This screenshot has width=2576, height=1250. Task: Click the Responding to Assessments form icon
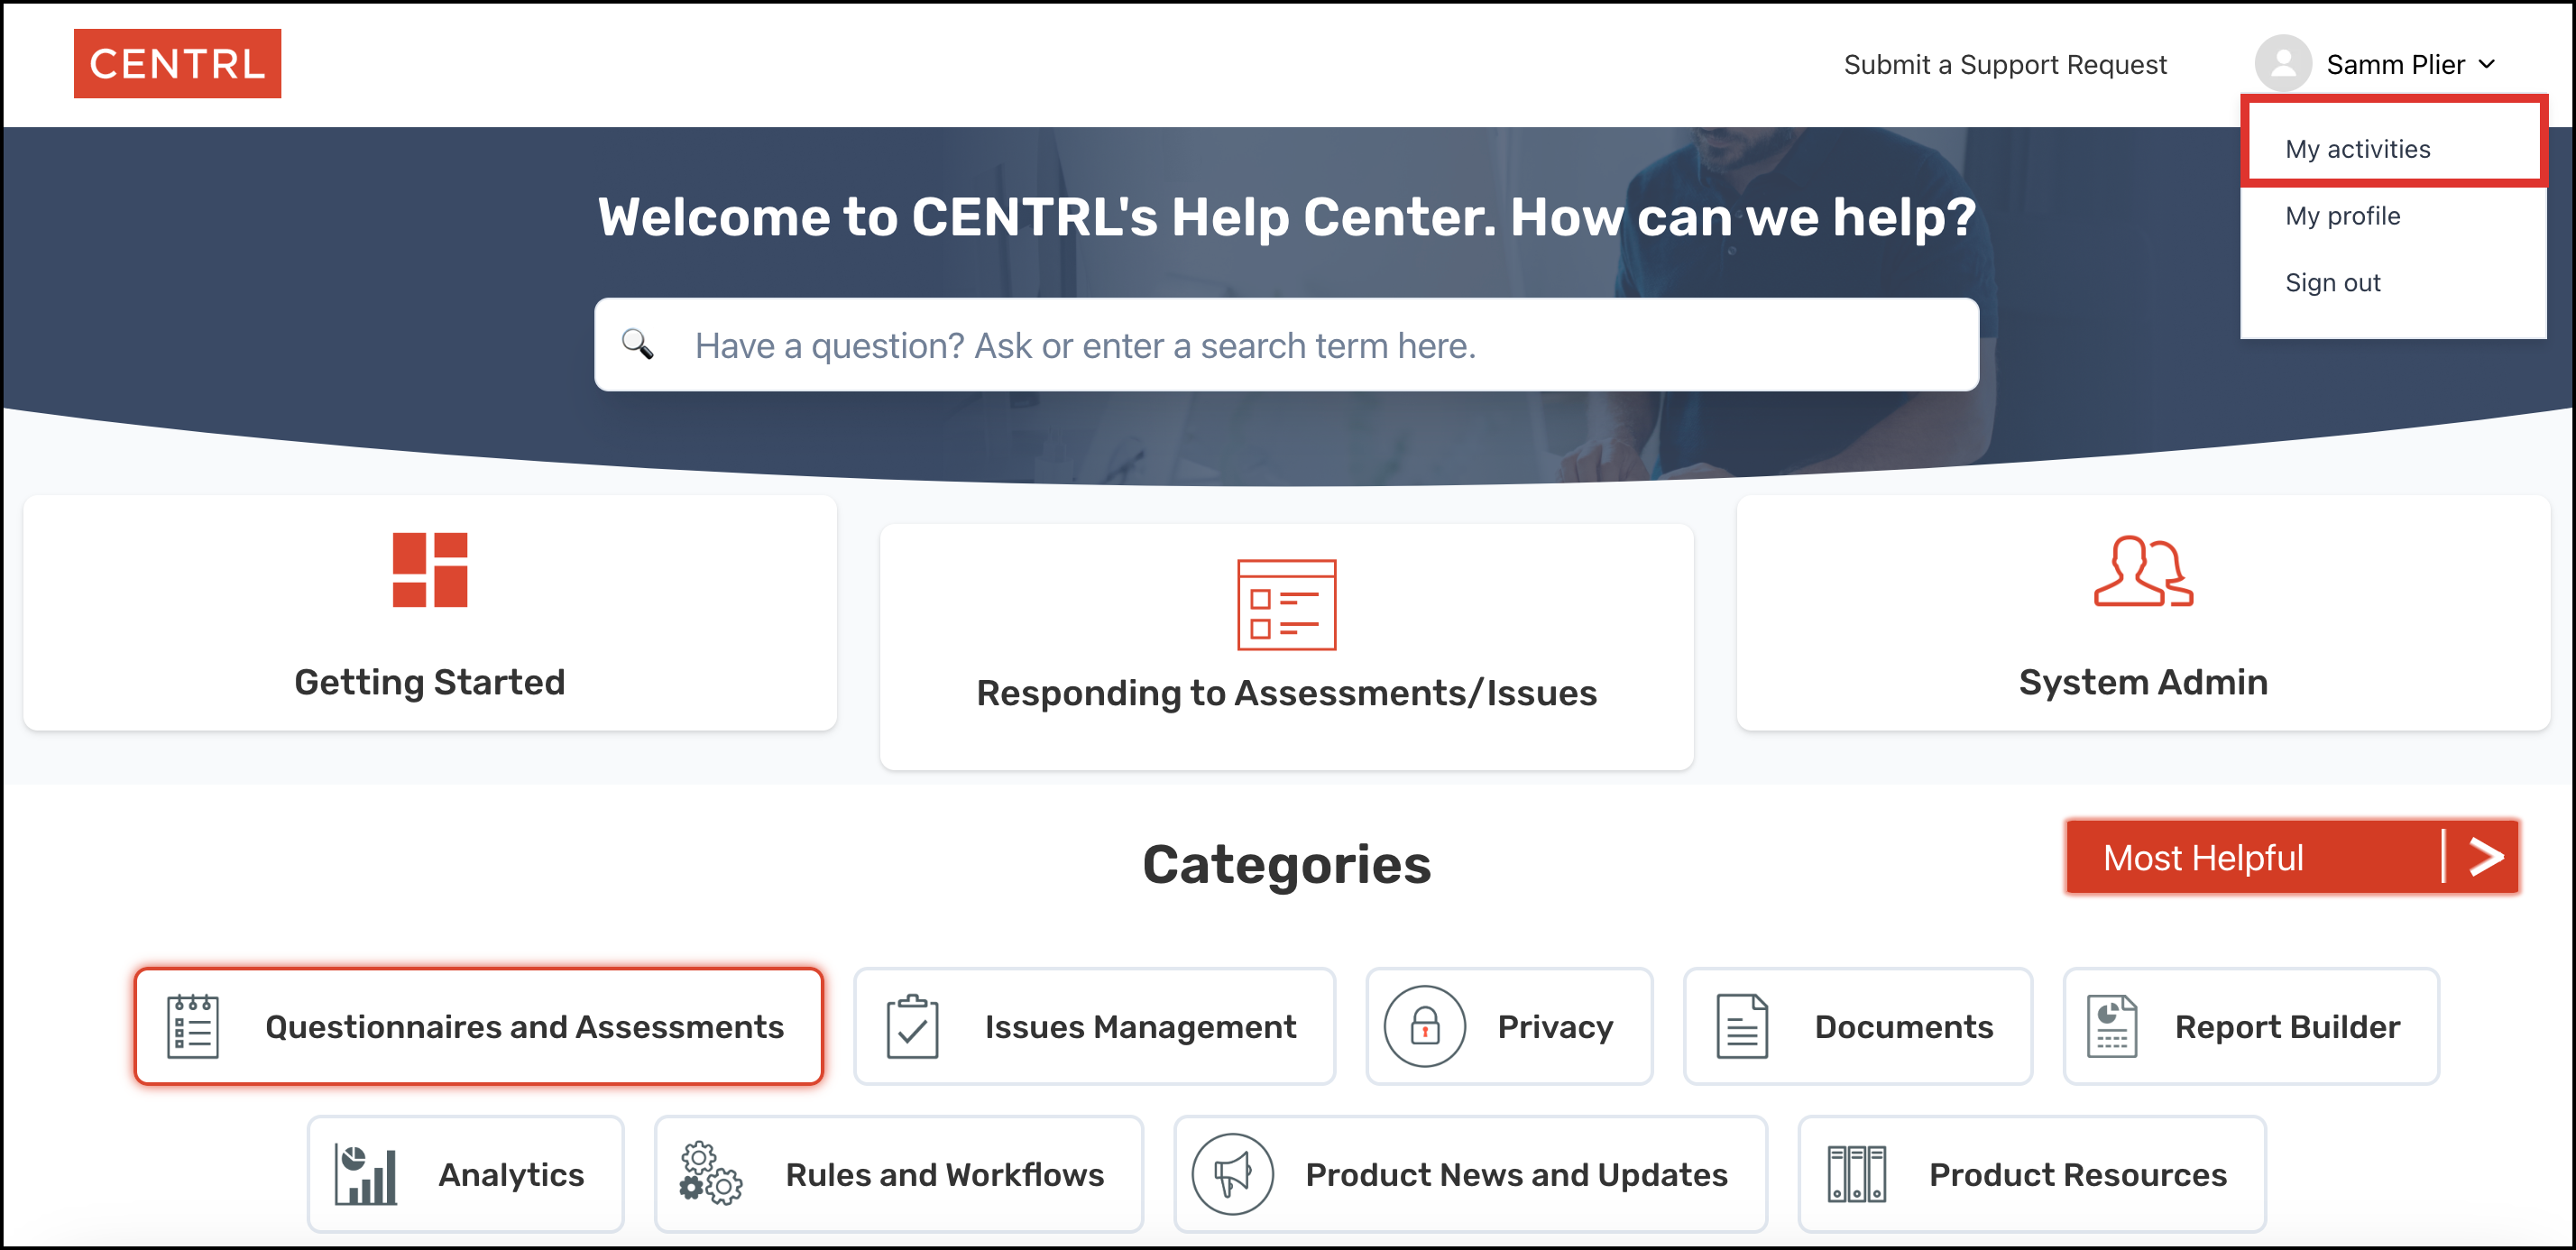coord(1287,605)
